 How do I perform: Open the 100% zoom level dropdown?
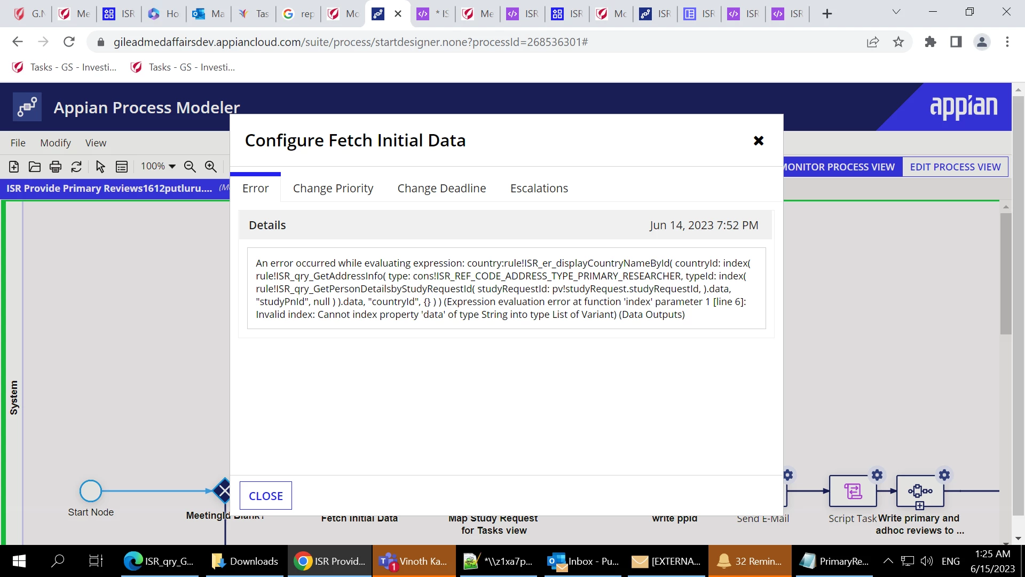click(158, 166)
